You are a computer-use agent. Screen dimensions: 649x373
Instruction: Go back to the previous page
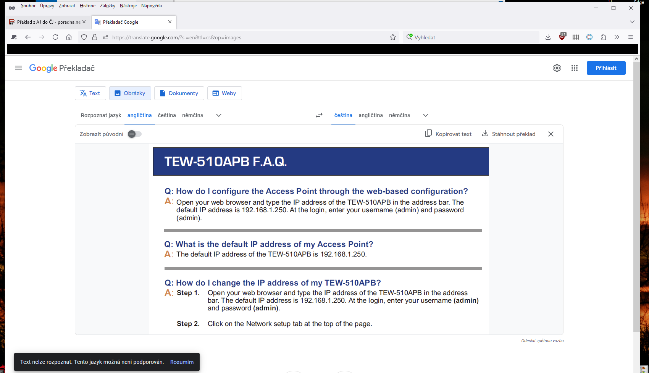[x=28, y=37]
